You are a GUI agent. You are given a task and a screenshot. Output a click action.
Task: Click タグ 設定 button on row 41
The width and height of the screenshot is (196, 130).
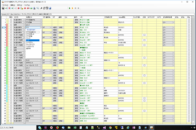pos(55,121)
